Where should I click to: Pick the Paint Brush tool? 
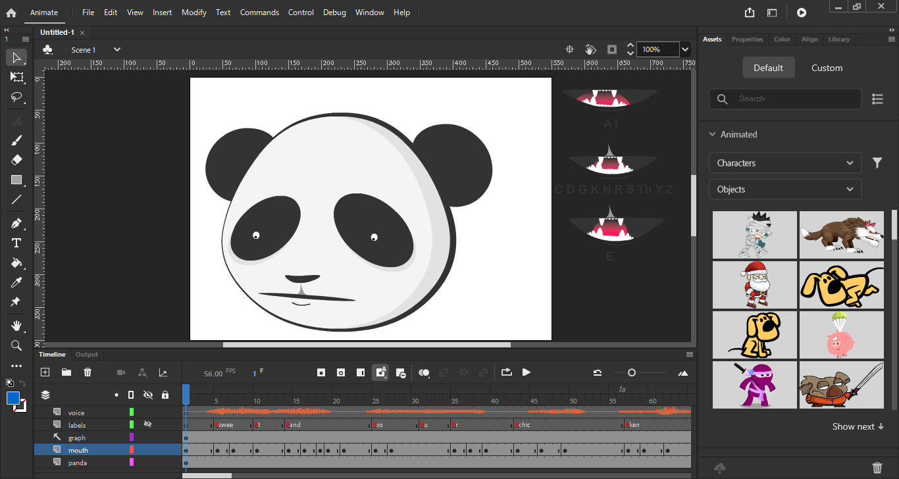[16, 139]
